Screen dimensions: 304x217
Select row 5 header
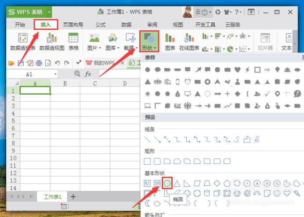pyautogui.click(x=13, y=121)
